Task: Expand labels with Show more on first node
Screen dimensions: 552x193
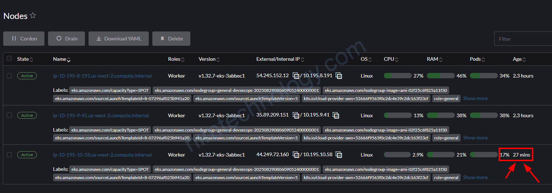Action: [x=475, y=98]
